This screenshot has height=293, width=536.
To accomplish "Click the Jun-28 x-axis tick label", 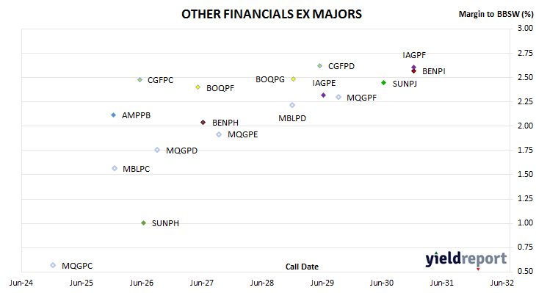I will click(x=262, y=283).
